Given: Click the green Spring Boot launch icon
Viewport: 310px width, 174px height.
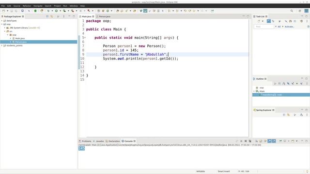Looking at the screenshot, I should pos(35,11).
